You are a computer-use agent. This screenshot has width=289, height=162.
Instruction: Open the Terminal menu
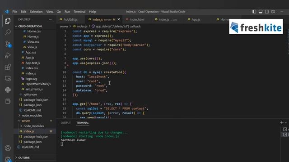[79, 12]
